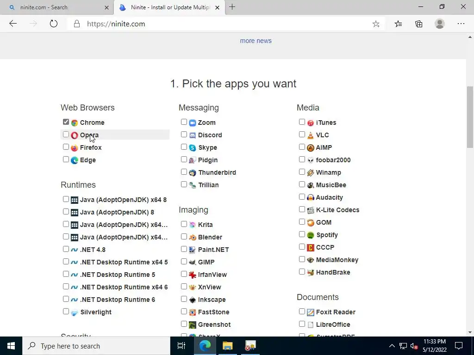474x355 pixels.
Task: Check the Paint.NET checkbox
Action: 184,249
